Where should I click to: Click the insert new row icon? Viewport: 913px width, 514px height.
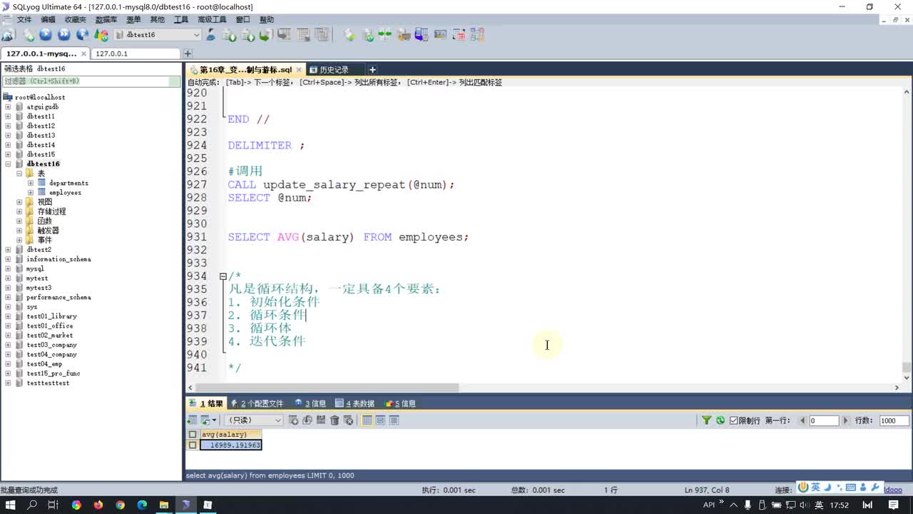click(294, 420)
